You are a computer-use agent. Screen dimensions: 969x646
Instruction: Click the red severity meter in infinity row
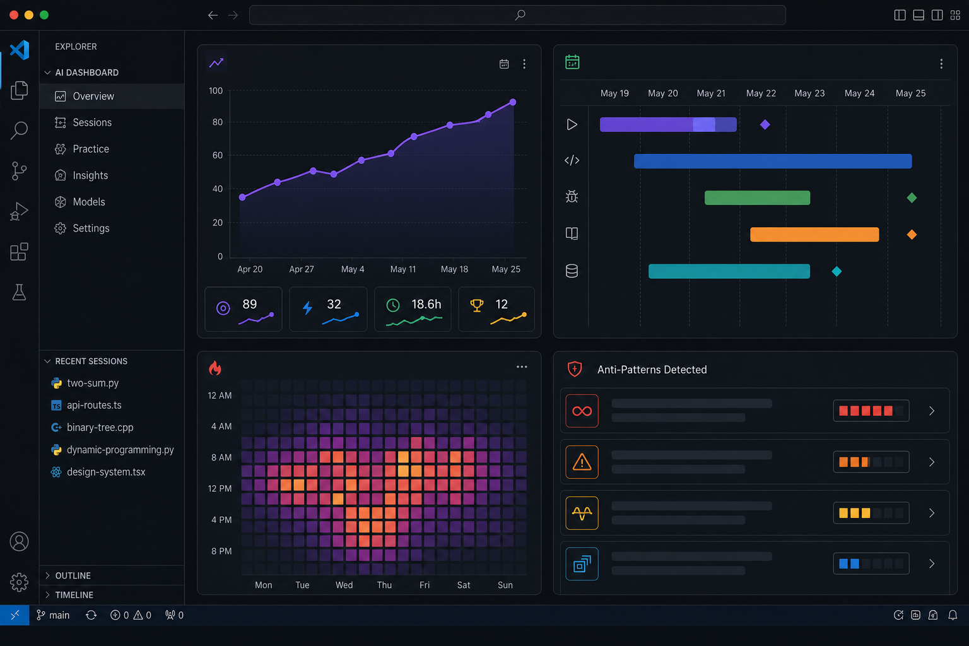coord(871,411)
